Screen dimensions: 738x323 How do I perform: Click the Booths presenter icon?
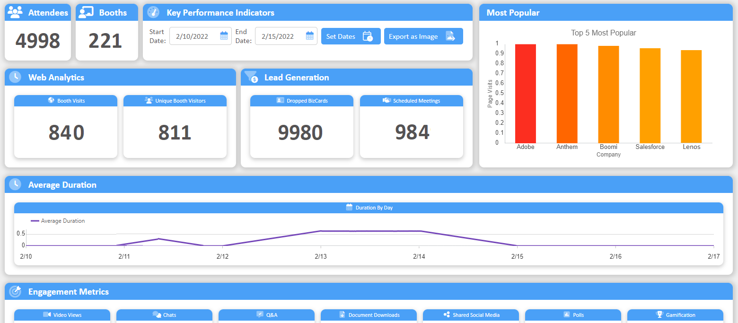(x=86, y=12)
